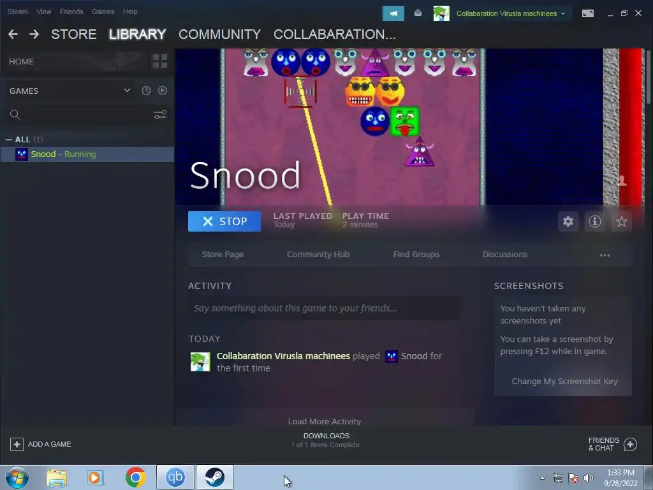Open the taskbar clock showing 1:33 PM
Image resolution: width=653 pixels, height=490 pixels.
click(x=620, y=478)
